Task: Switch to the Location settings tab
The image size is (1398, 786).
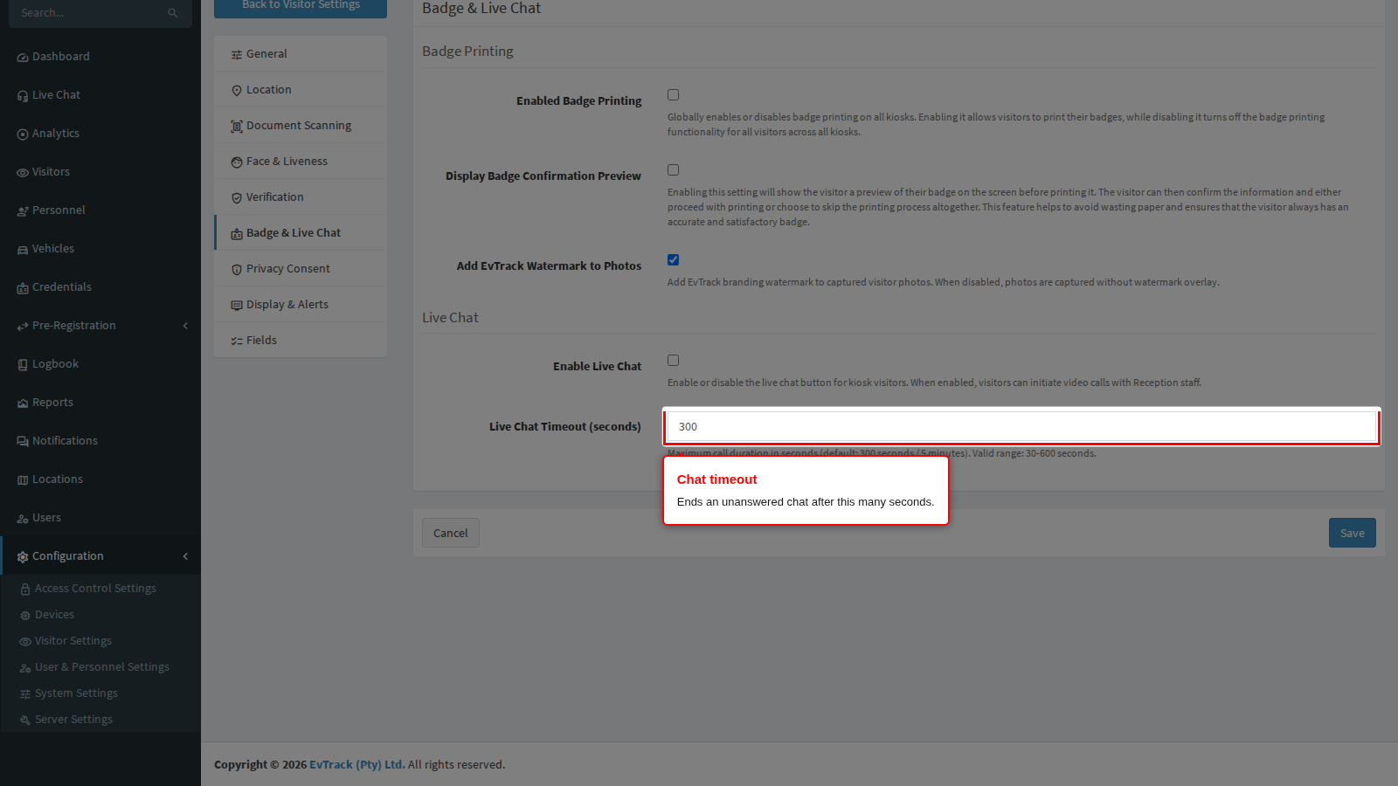Action: click(x=301, y=89)
